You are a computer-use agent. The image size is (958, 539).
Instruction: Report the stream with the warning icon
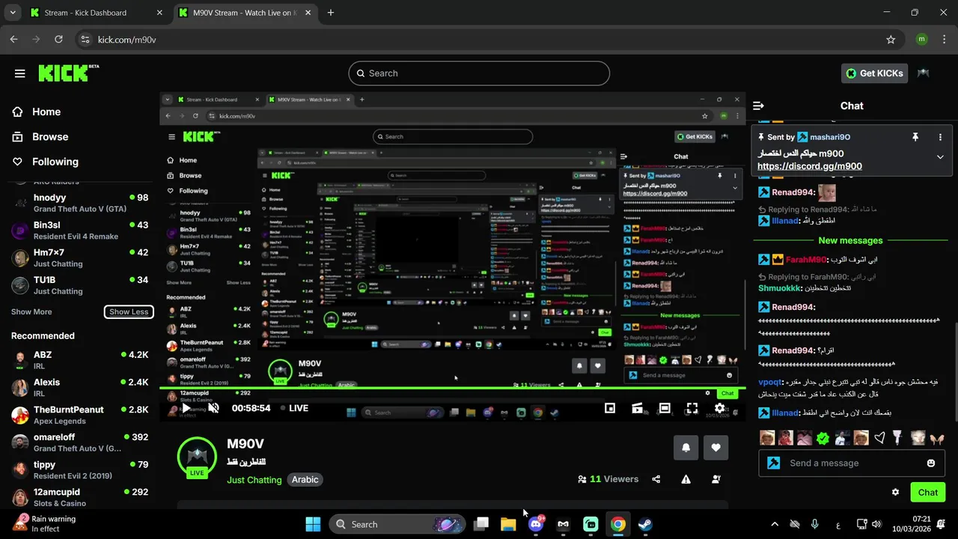tap(686, 479)
